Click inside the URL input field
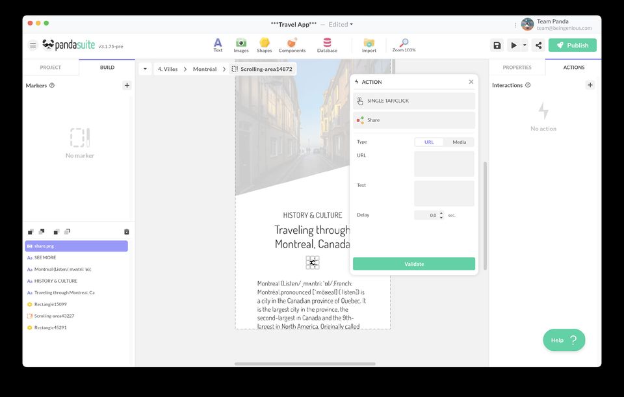The width and height of the screenshot is (624, 397). 444,164
